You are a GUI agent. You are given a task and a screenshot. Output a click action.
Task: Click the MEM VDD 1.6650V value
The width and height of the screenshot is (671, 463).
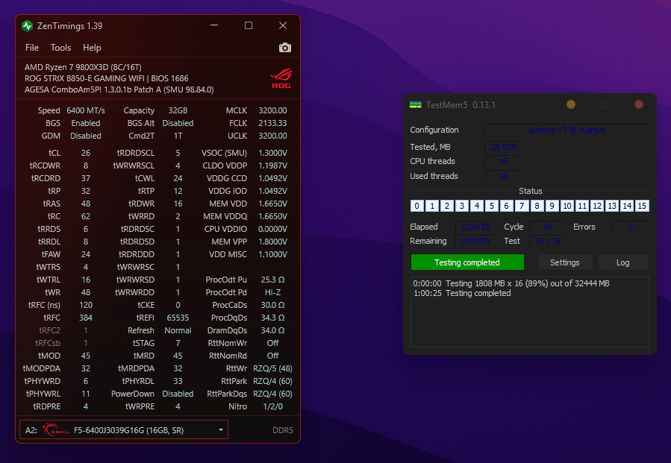[x=272, y=204]
